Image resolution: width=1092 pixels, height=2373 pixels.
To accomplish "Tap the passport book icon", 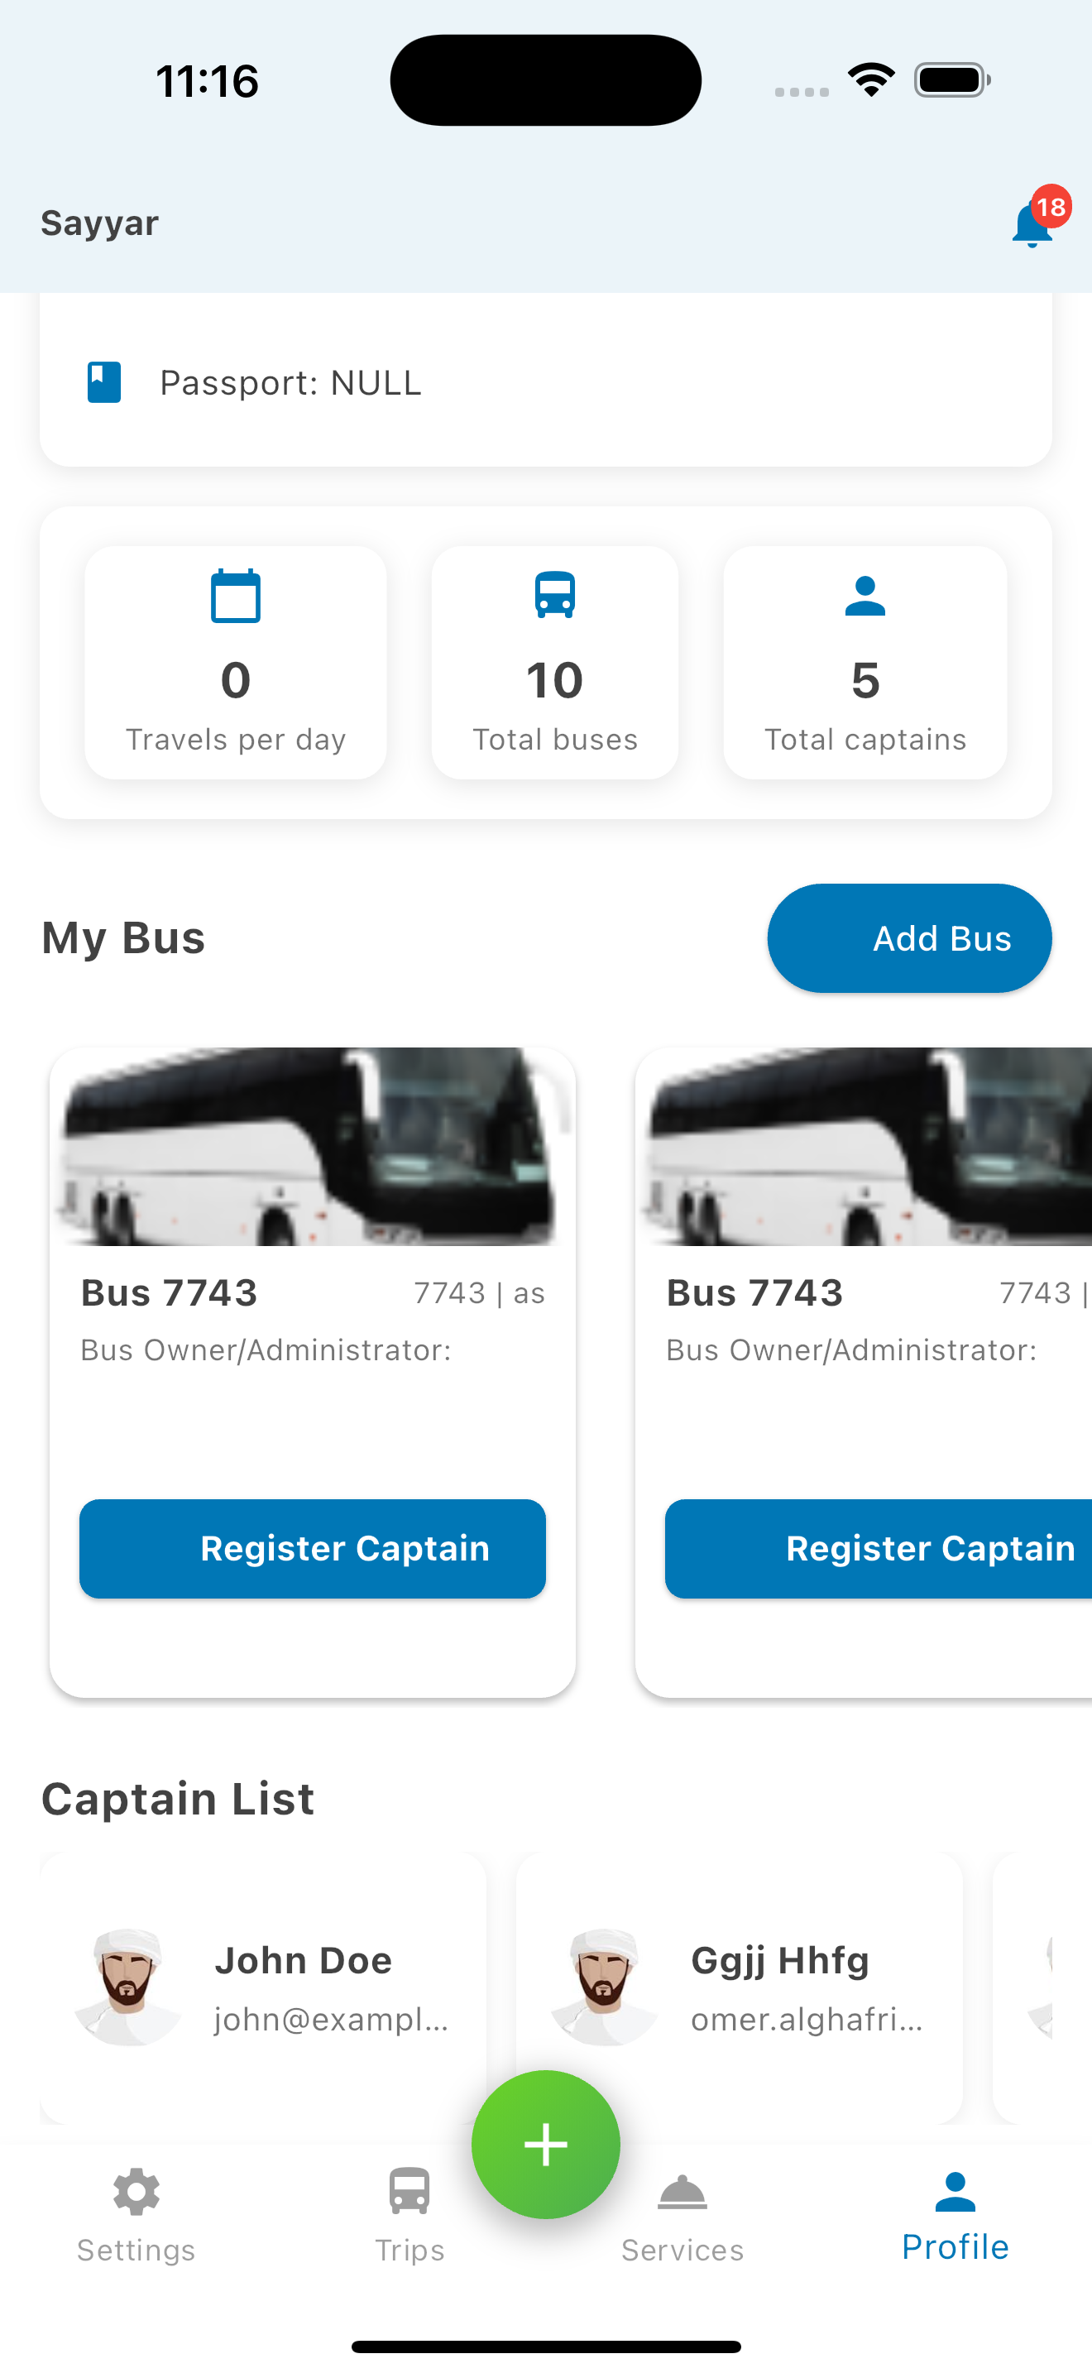I will tap(104, 382).
